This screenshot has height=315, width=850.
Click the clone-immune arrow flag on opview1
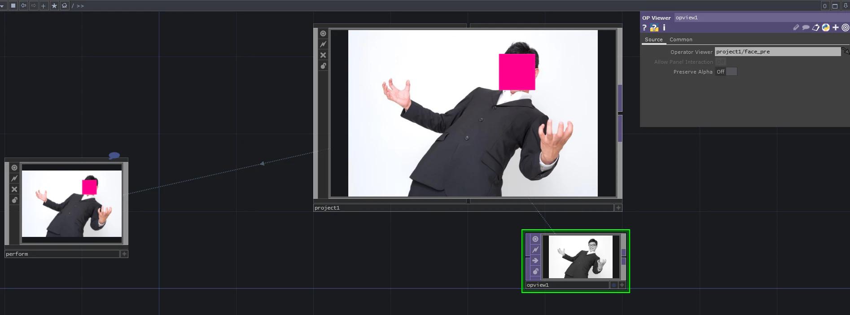click(535, 260)
